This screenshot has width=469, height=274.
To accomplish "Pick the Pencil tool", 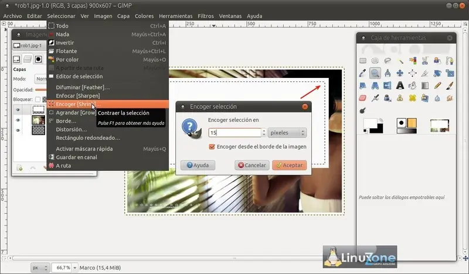I will click(437, 85).
